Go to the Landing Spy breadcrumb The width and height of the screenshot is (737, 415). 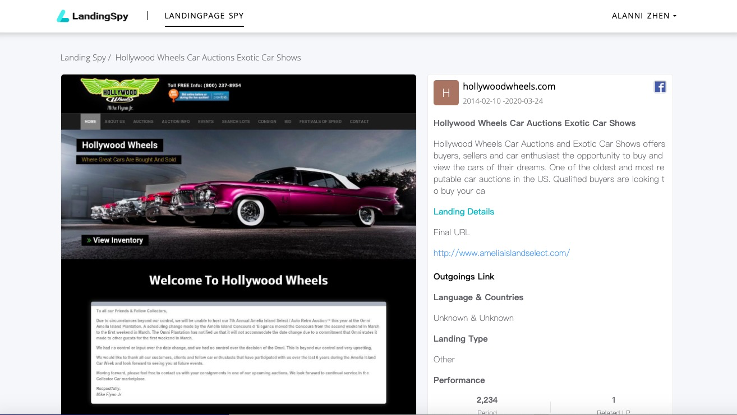[83, 58]
